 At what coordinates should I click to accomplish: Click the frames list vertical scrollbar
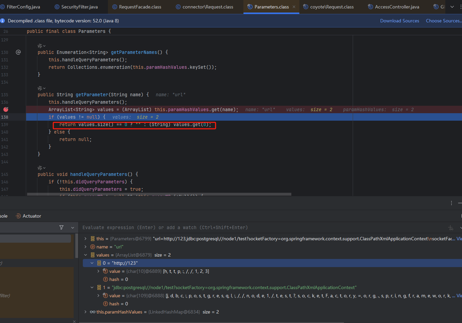click(x=77, y=246)
